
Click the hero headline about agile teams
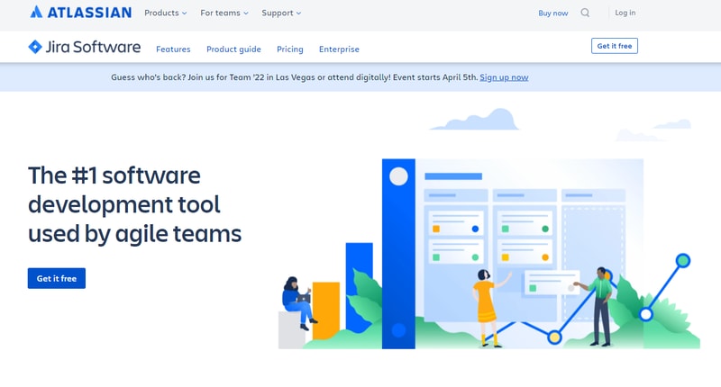point(134,204)
